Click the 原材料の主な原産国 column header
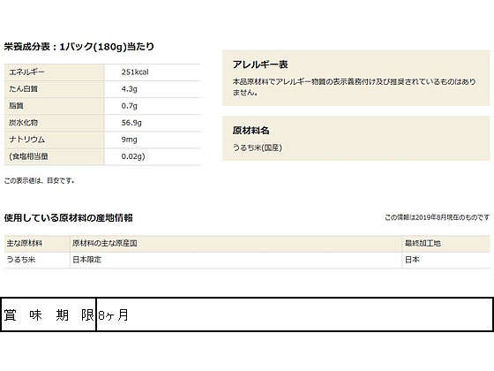The image size is (494, 371). click(x=105, y=244)
